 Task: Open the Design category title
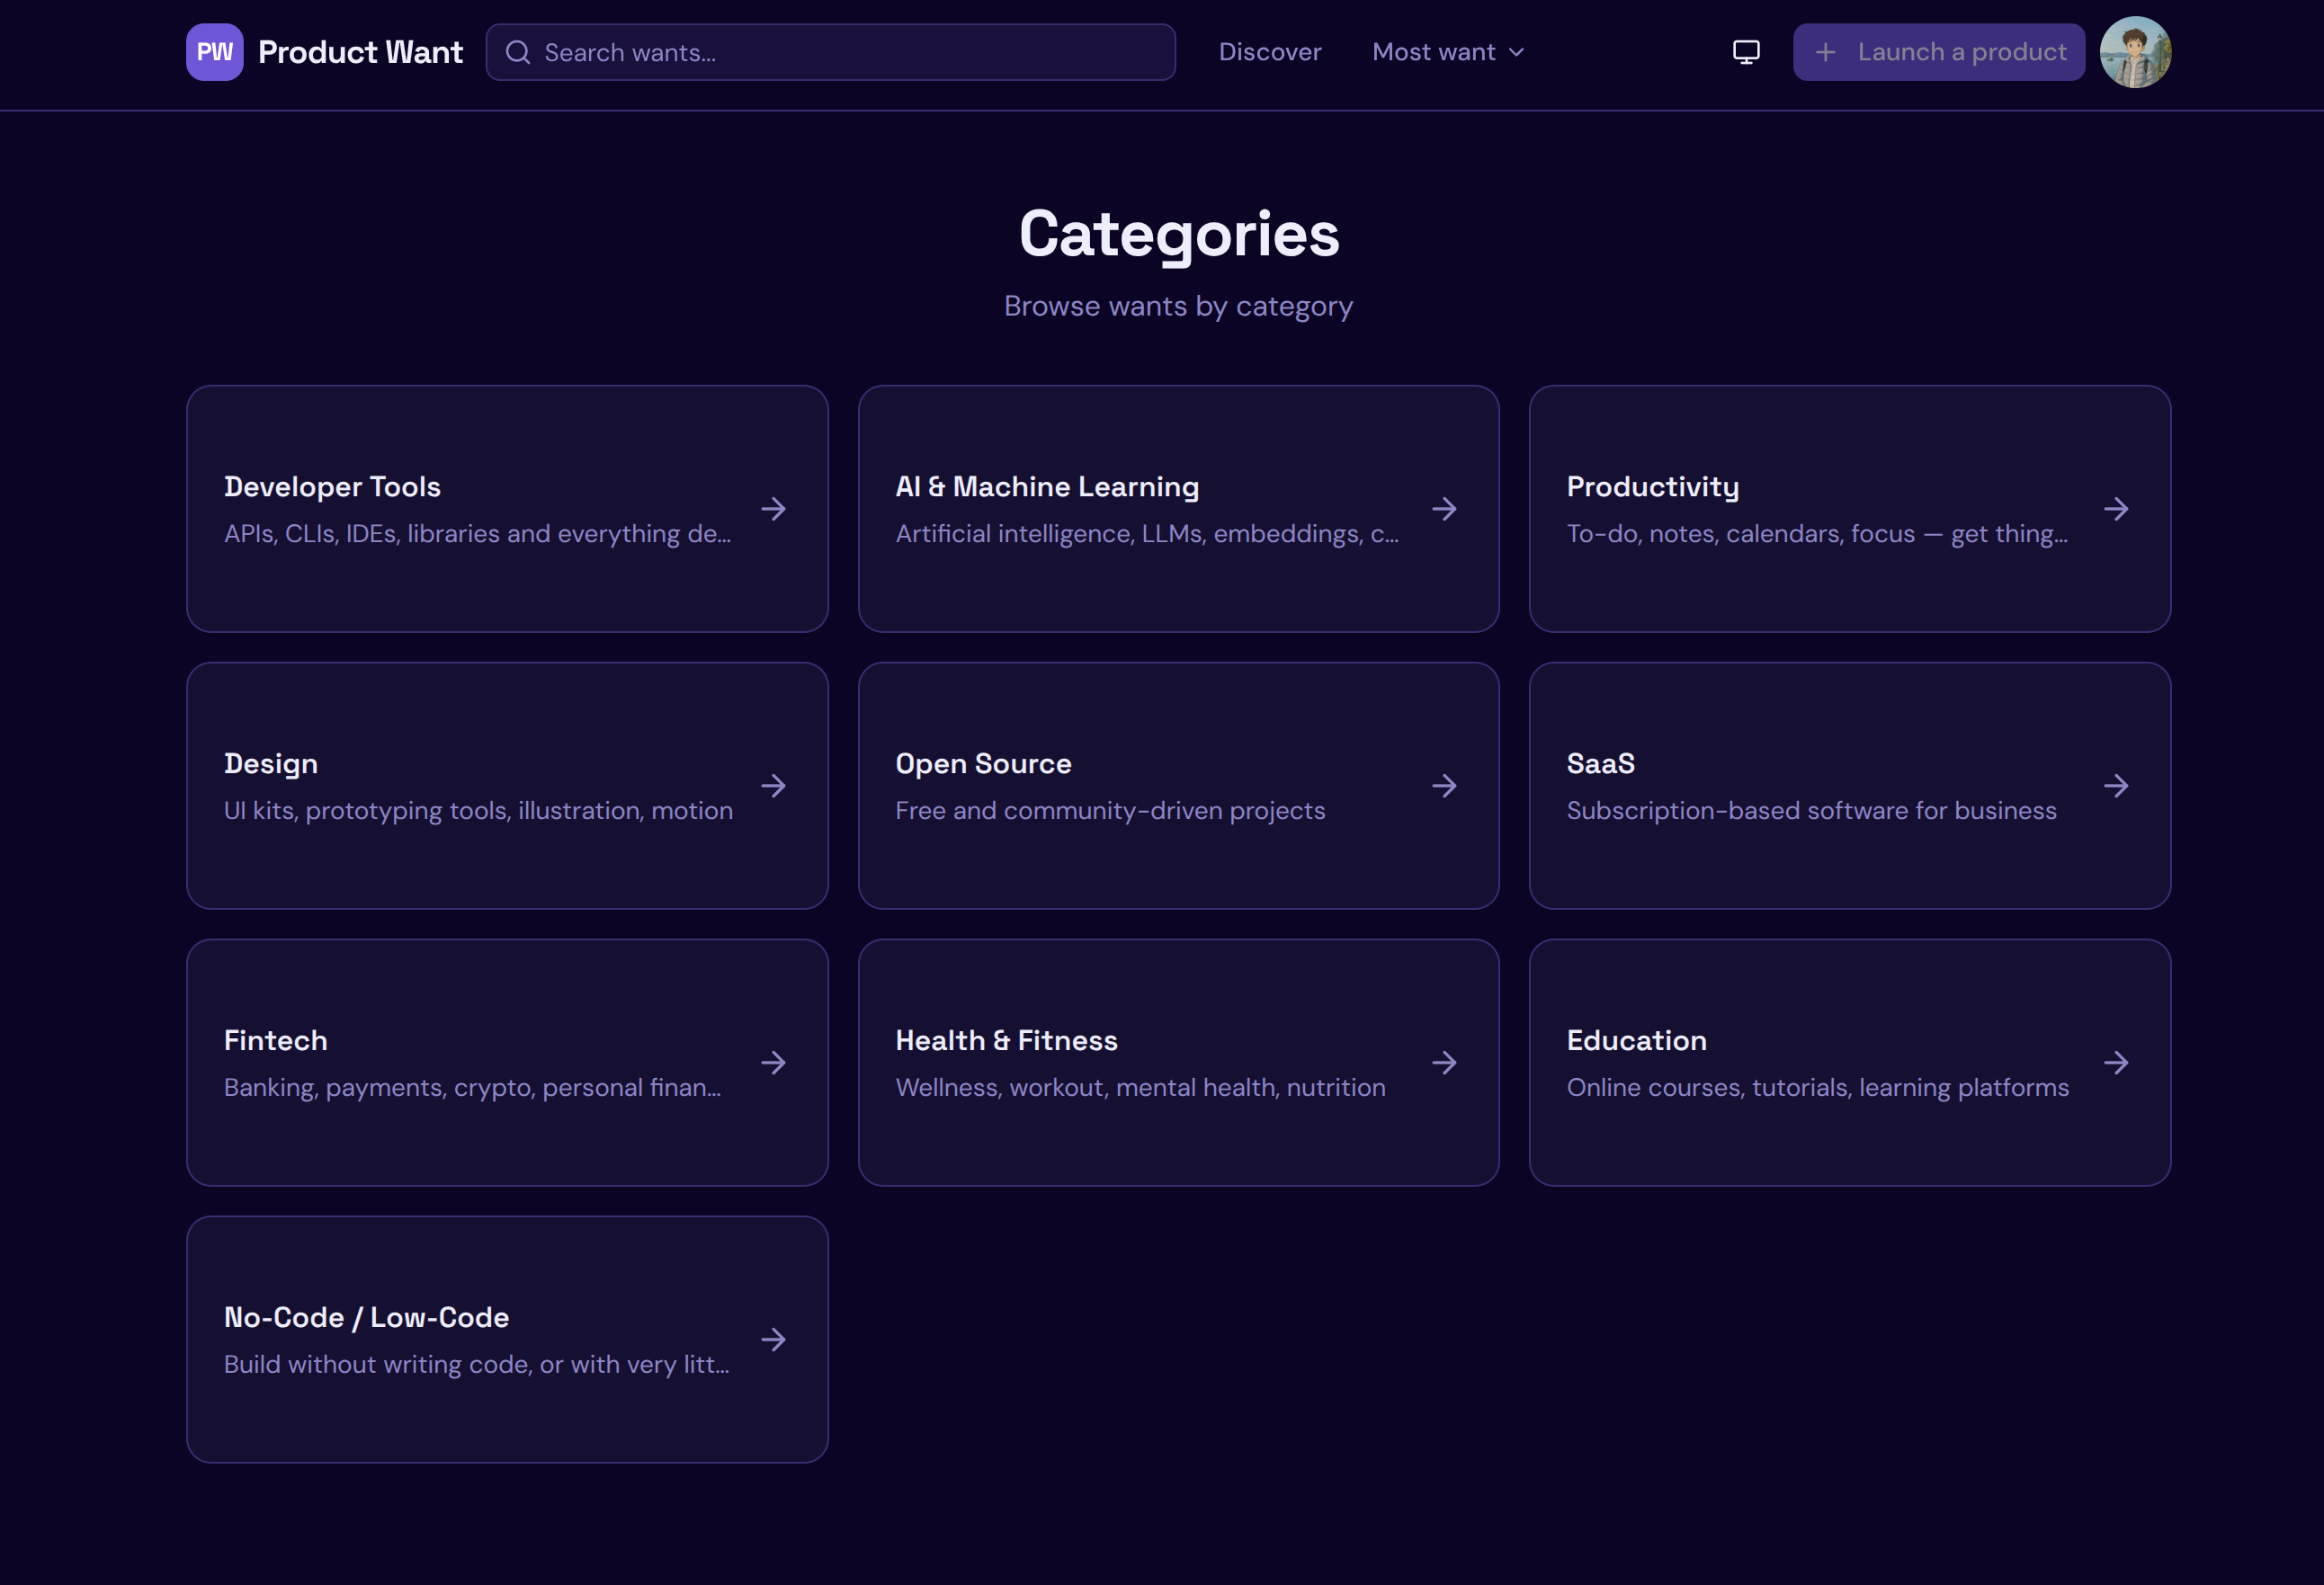(x=271, y=764)
